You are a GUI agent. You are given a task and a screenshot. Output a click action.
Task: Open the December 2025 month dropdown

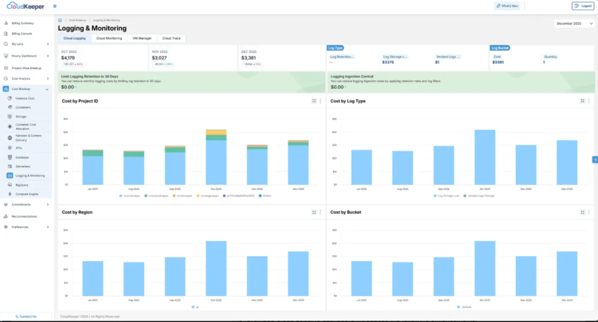574,24
